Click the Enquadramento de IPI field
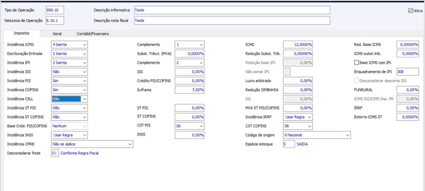425x191 pixels. click(x=408, y=72)
